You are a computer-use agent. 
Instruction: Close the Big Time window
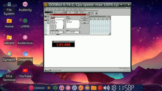[x=74, y=41]
